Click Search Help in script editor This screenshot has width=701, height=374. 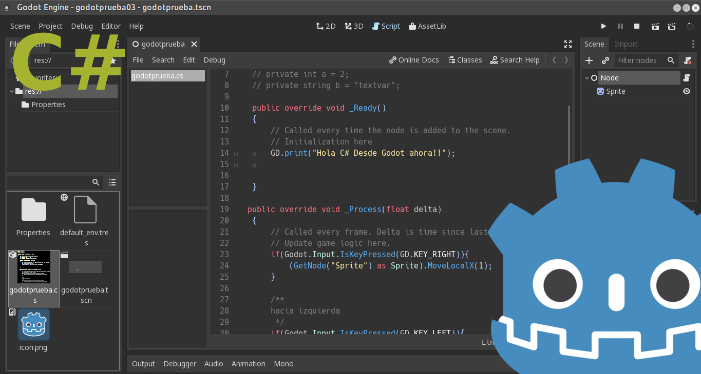click(x=515, y=60)
